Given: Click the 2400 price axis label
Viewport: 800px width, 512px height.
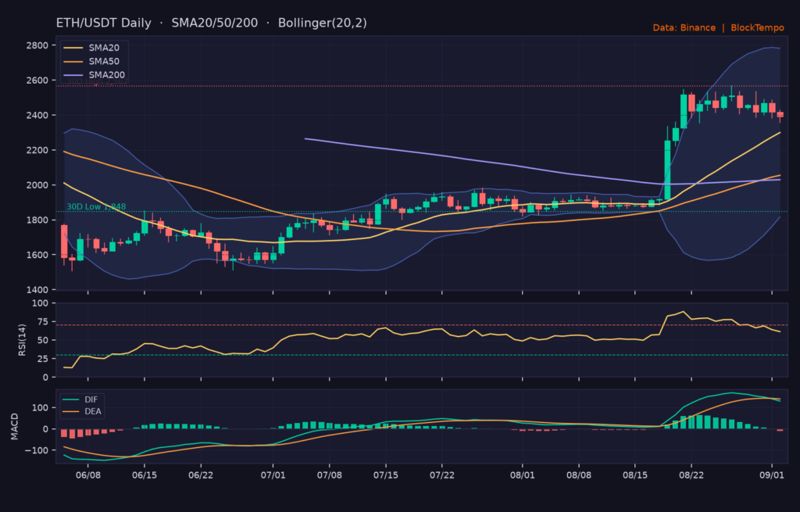Looking at the screenshot, I should 37,116.
